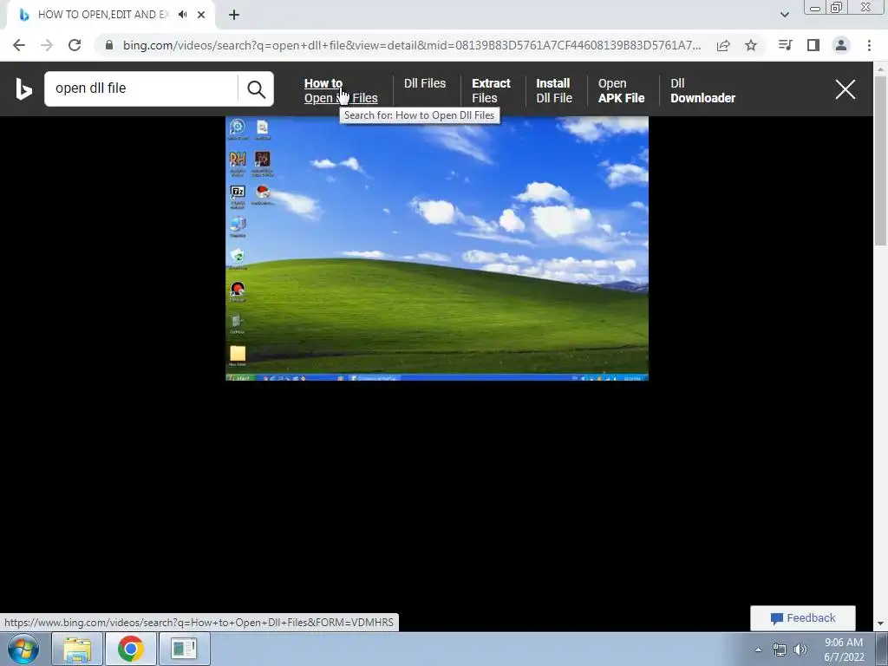888x666 pixels.
Task: Open the Feedback button
Action: 802,617
